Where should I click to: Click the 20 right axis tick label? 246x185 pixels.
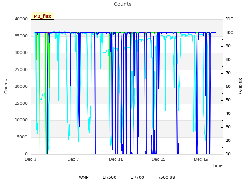(x=228, y=140)
